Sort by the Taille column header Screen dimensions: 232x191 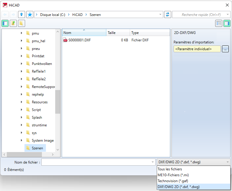click(x=118, y=33)
